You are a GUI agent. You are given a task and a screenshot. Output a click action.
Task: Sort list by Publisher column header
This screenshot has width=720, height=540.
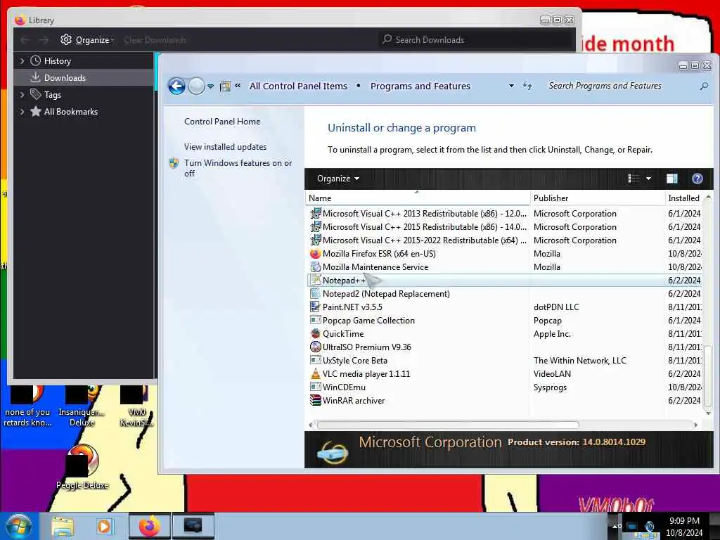[598, 198]
